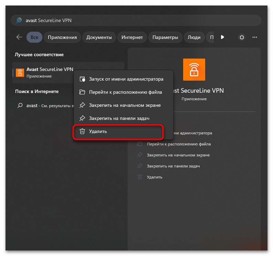Click pin icon next to Закрепить на начальном экране
The height and width of the screenshot is (256, 273).
tap(82, 105)
